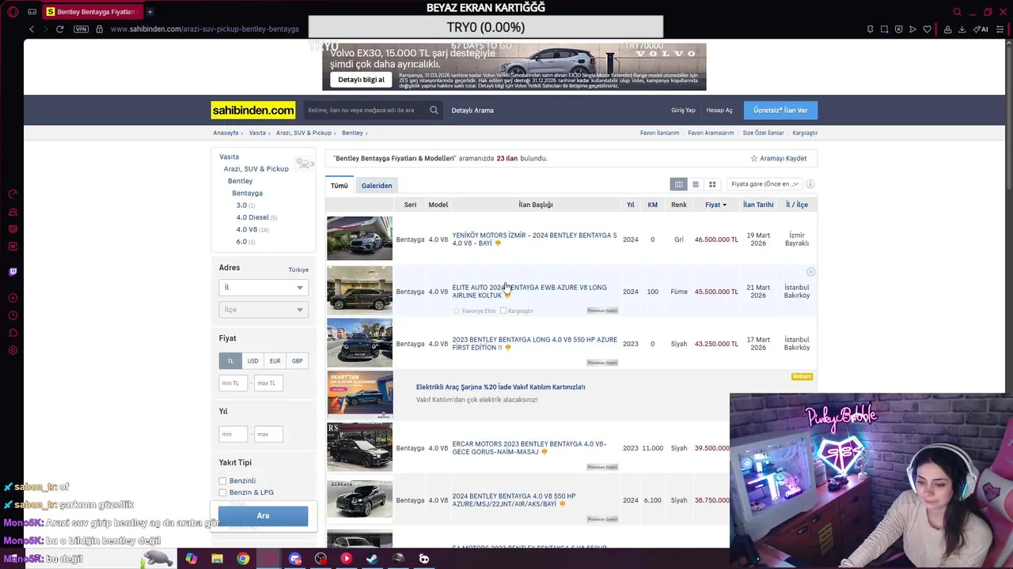Select USD currency toggle
The image size is (1013, 569).
(252, 360)
